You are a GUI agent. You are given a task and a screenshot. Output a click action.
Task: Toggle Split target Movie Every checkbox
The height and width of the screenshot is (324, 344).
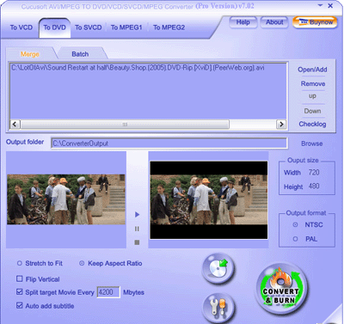point(20,292)
